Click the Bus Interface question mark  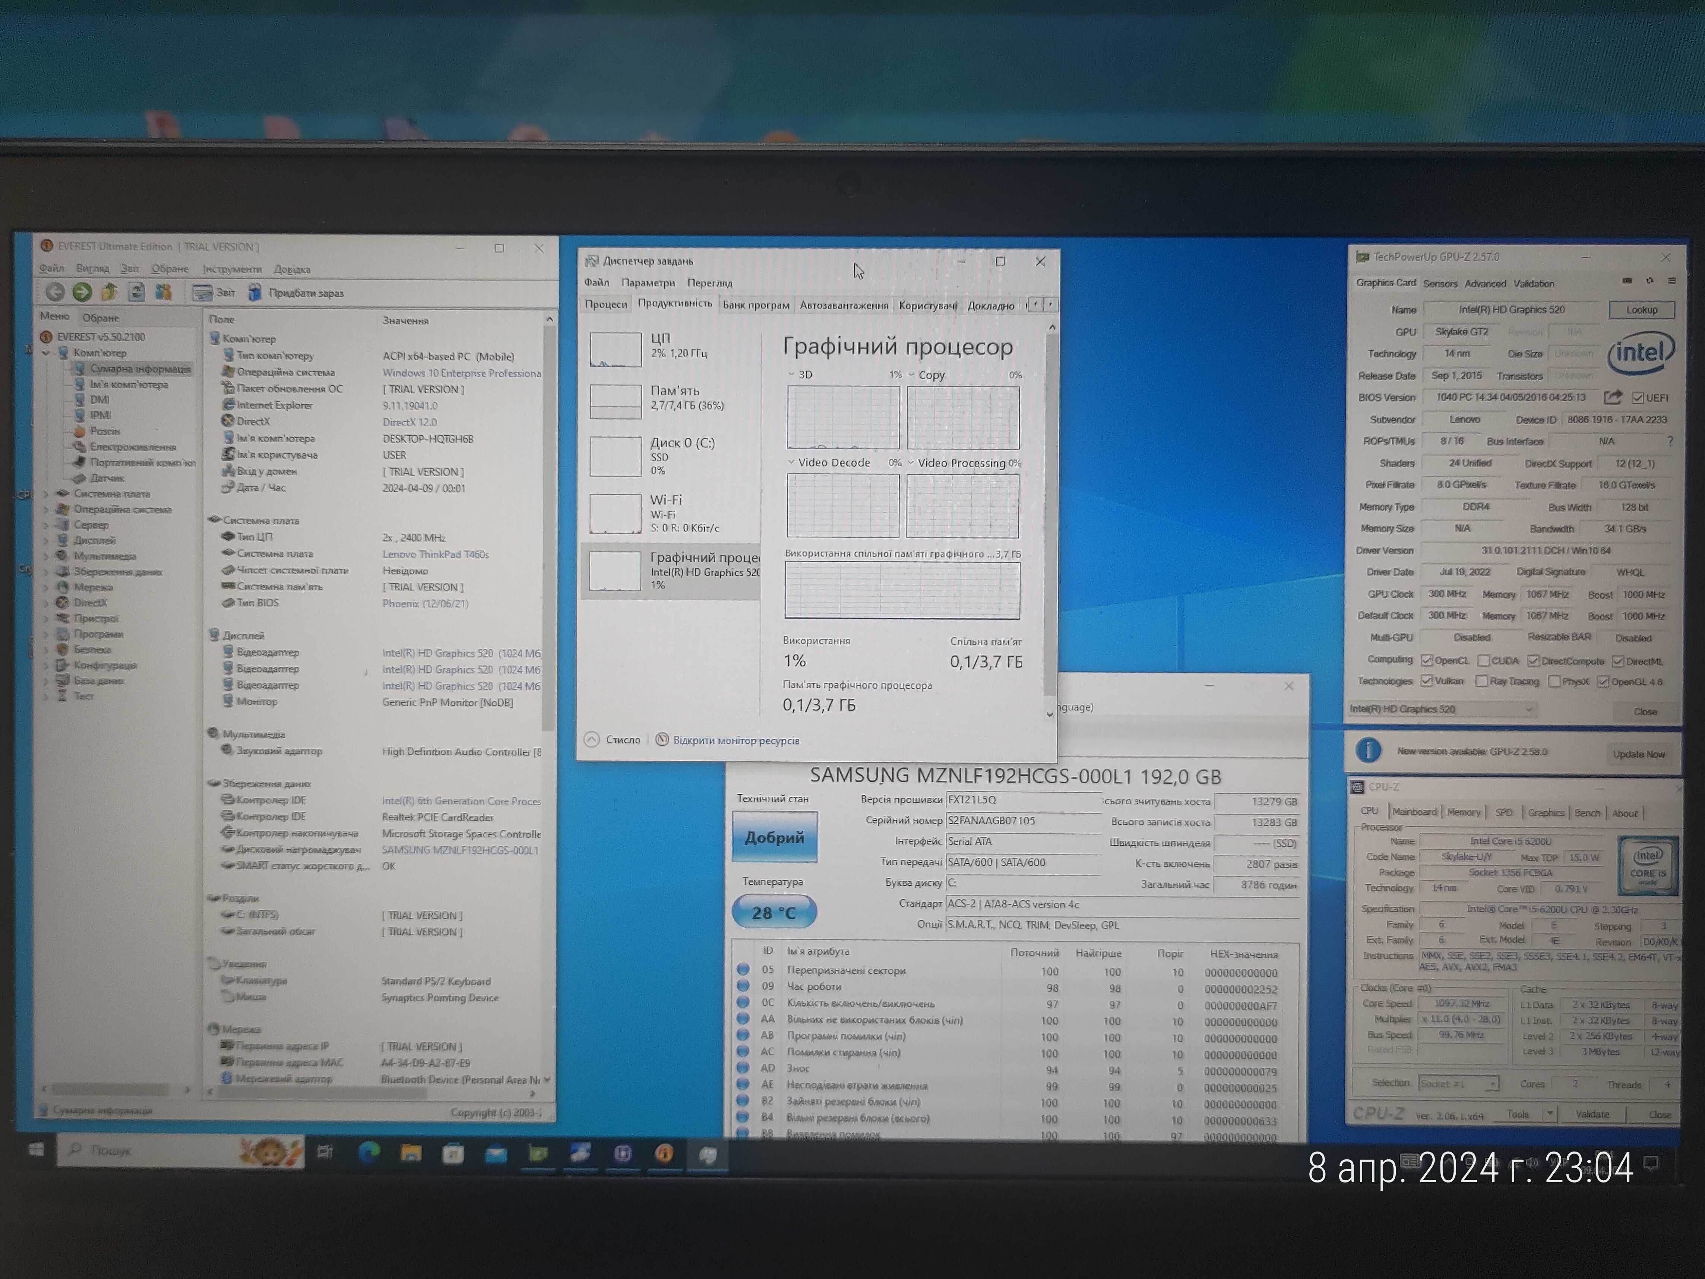point(1670,441)
